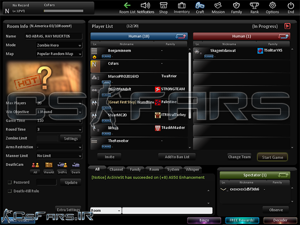Click the red In Progress play icon

tap(287, 26)
